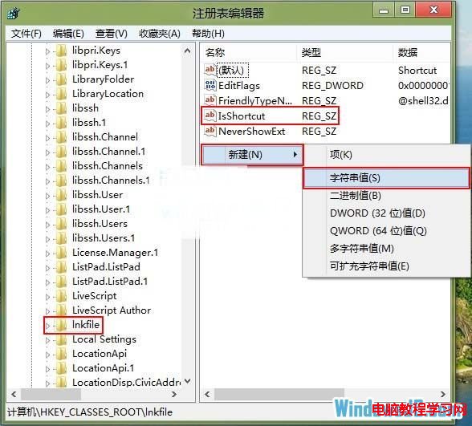472x426 pixels.
Task: Click the LiveScript folder icon
Action: [61, 296]
